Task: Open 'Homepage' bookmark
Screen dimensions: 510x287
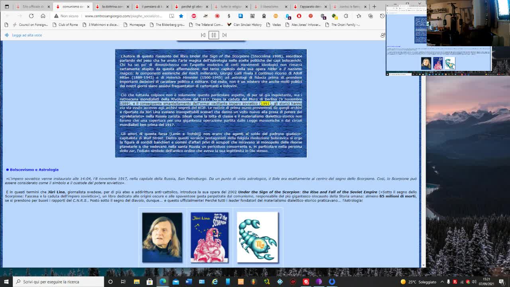Action: (x=134, y=25)
